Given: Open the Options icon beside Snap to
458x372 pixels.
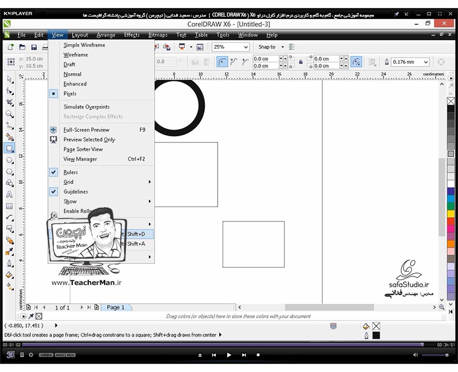Looking at the screenshot, I should pos(291,47).
